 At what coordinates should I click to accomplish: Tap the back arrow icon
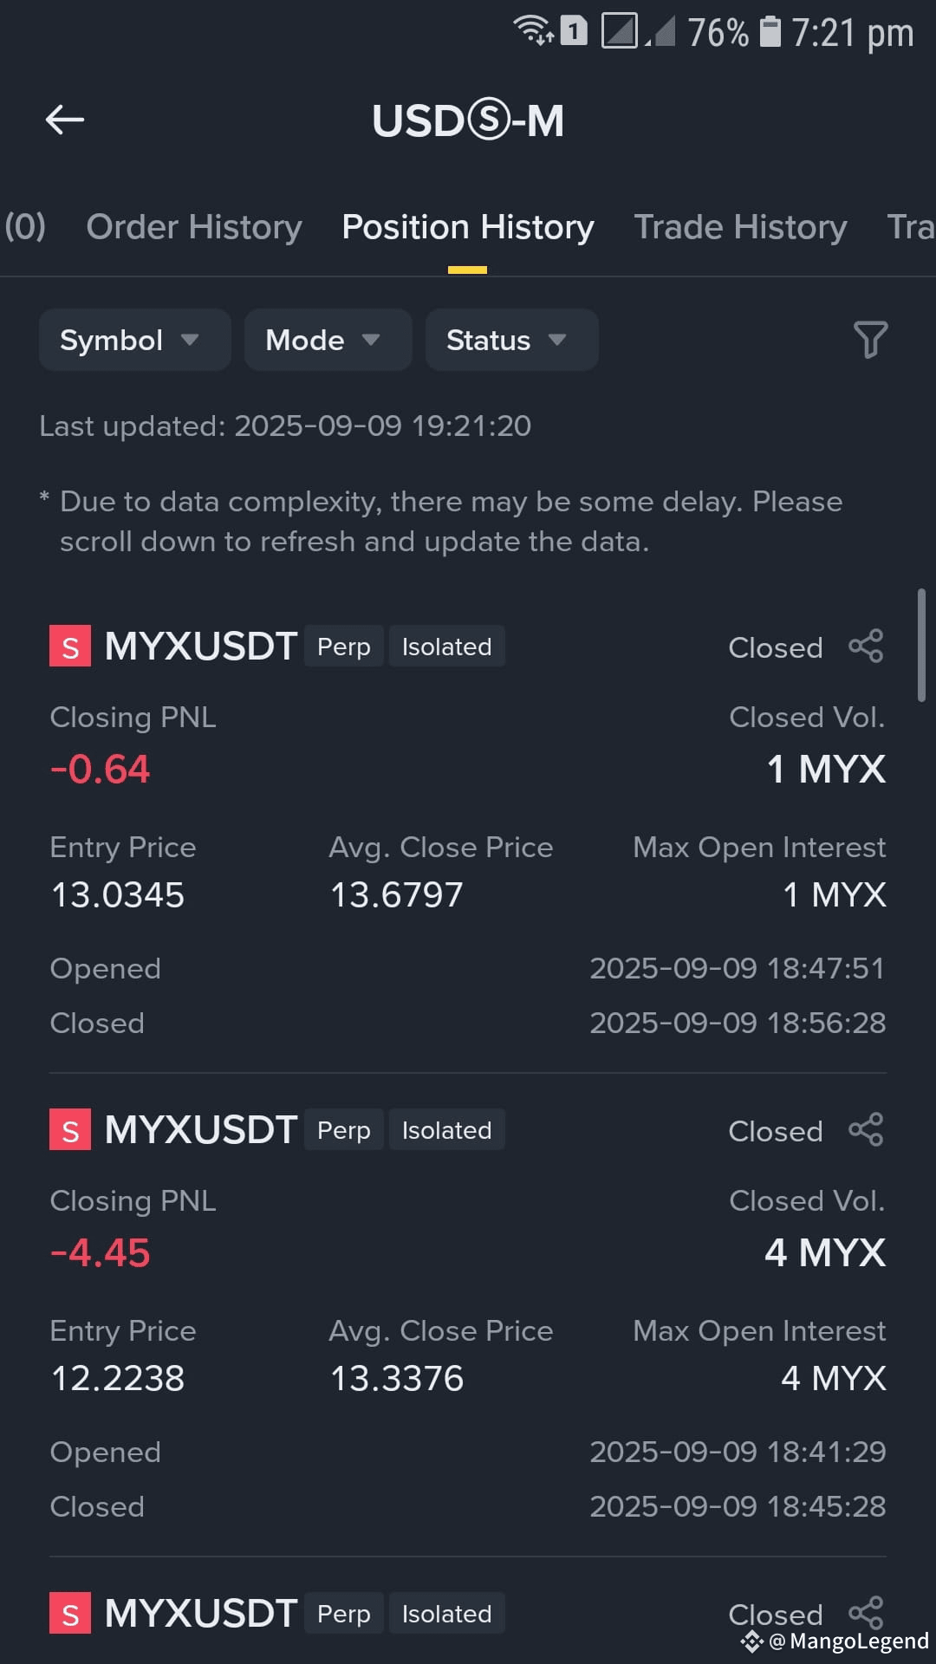[x=65, y=120]
